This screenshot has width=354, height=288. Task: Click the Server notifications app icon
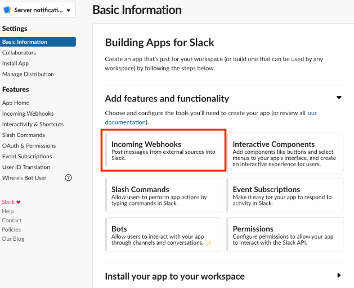coord(7,10)
